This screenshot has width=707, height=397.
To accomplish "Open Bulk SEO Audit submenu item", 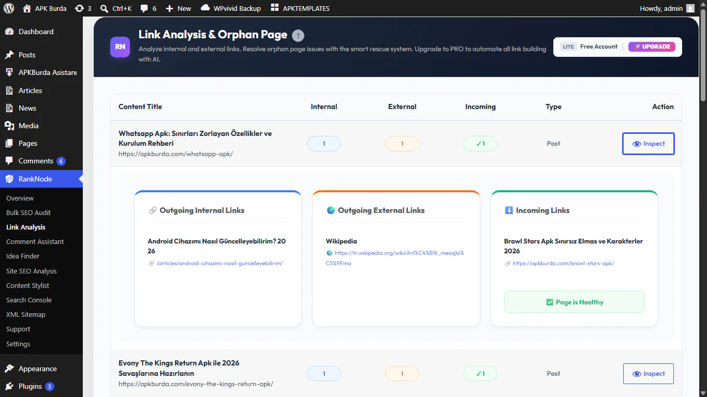I will click(28, 212).
